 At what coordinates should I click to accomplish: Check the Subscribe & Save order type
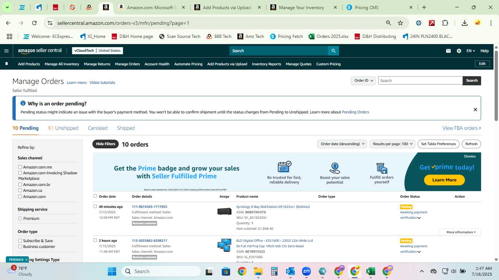point(20,241)
